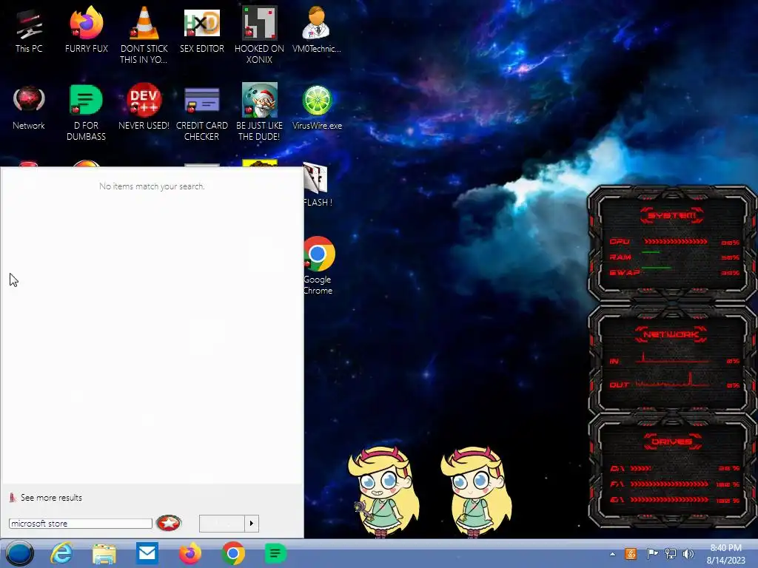The image size is (758, 568).
Task: Open the volume speaker tray icon
Action: [x=688, y=553]
